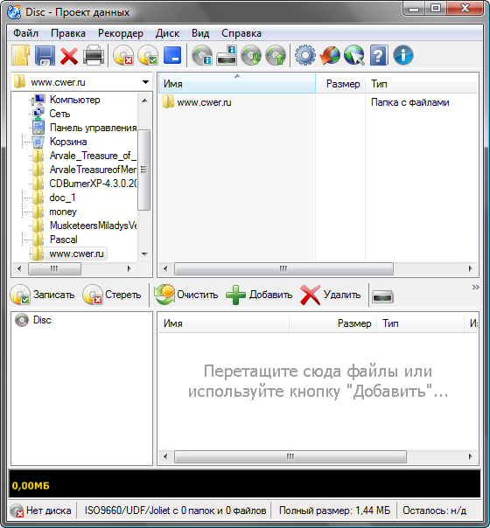
Task: Click the 0,00МБ disc capacity bar
Action: 245,484
